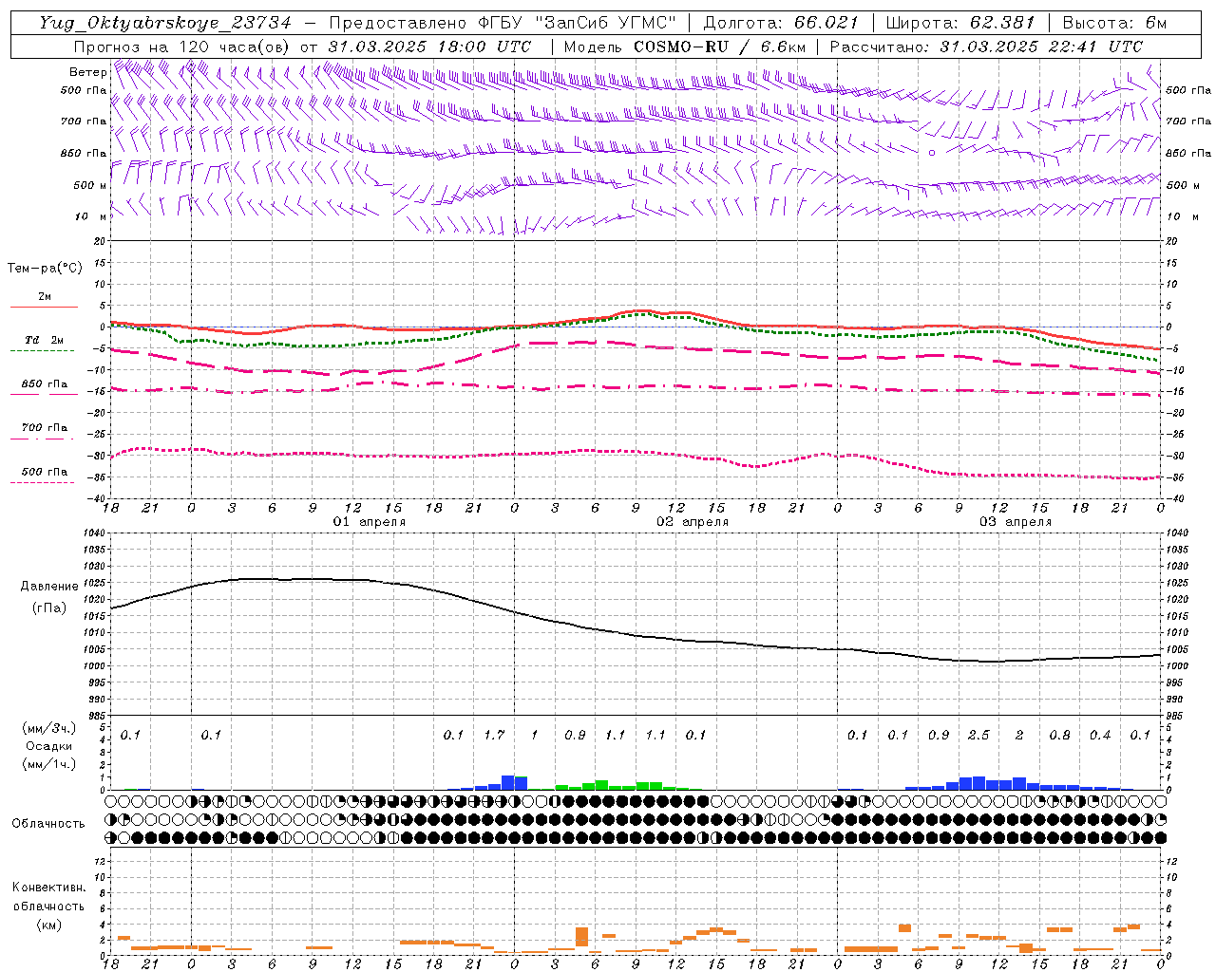The image size is (1216, 972).
Task: Click the Давление pressure panel label
Action: (49, 587)
